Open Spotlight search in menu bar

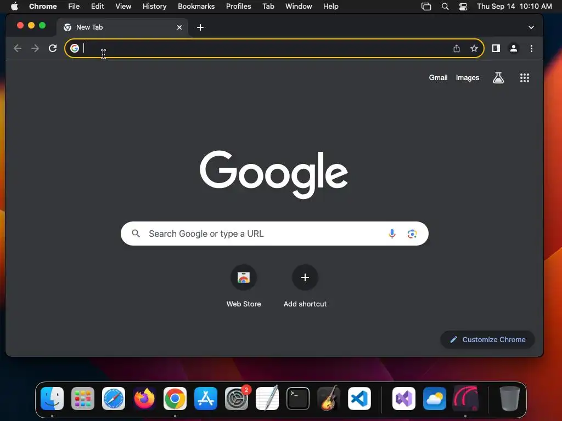(445, 7)
